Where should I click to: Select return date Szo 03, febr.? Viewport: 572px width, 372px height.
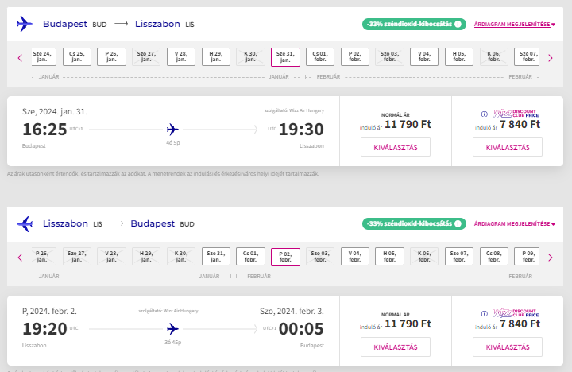tap(320, 257)
